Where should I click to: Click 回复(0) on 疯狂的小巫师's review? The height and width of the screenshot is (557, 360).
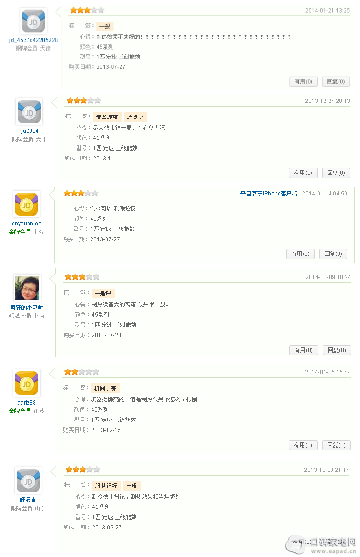(x=337, y=350)
